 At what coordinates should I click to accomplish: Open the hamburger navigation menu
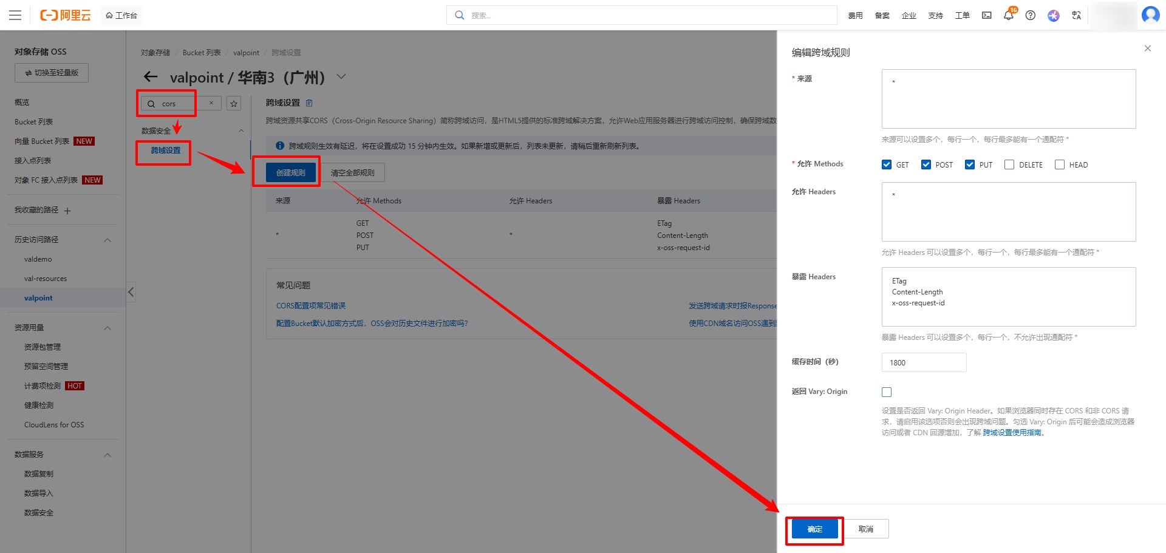[15, 15]
